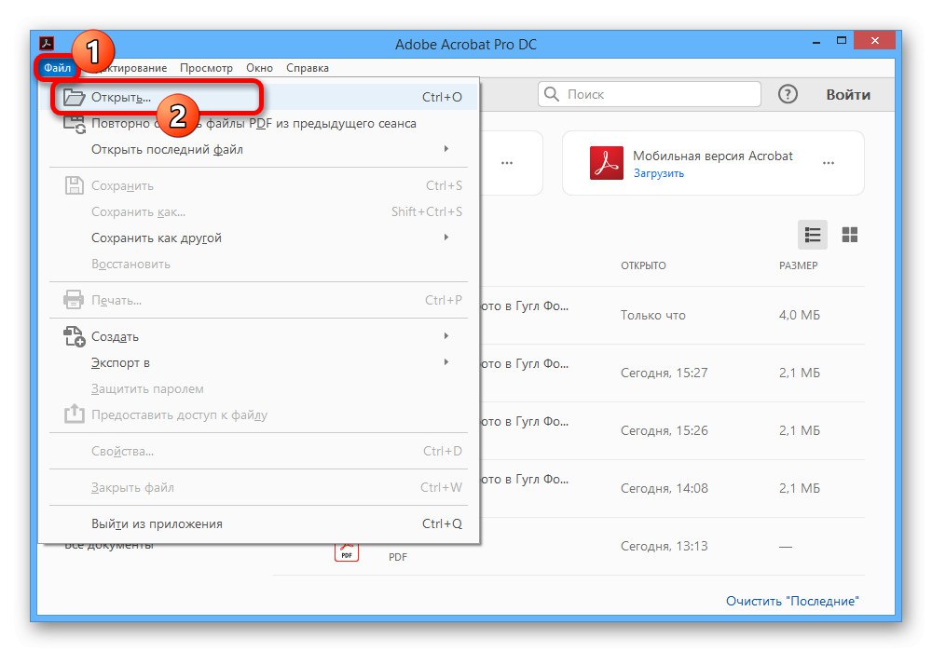Maximize the Acrobat window
This screenshot has width=932, height=652.
click(x=841, y=40)
